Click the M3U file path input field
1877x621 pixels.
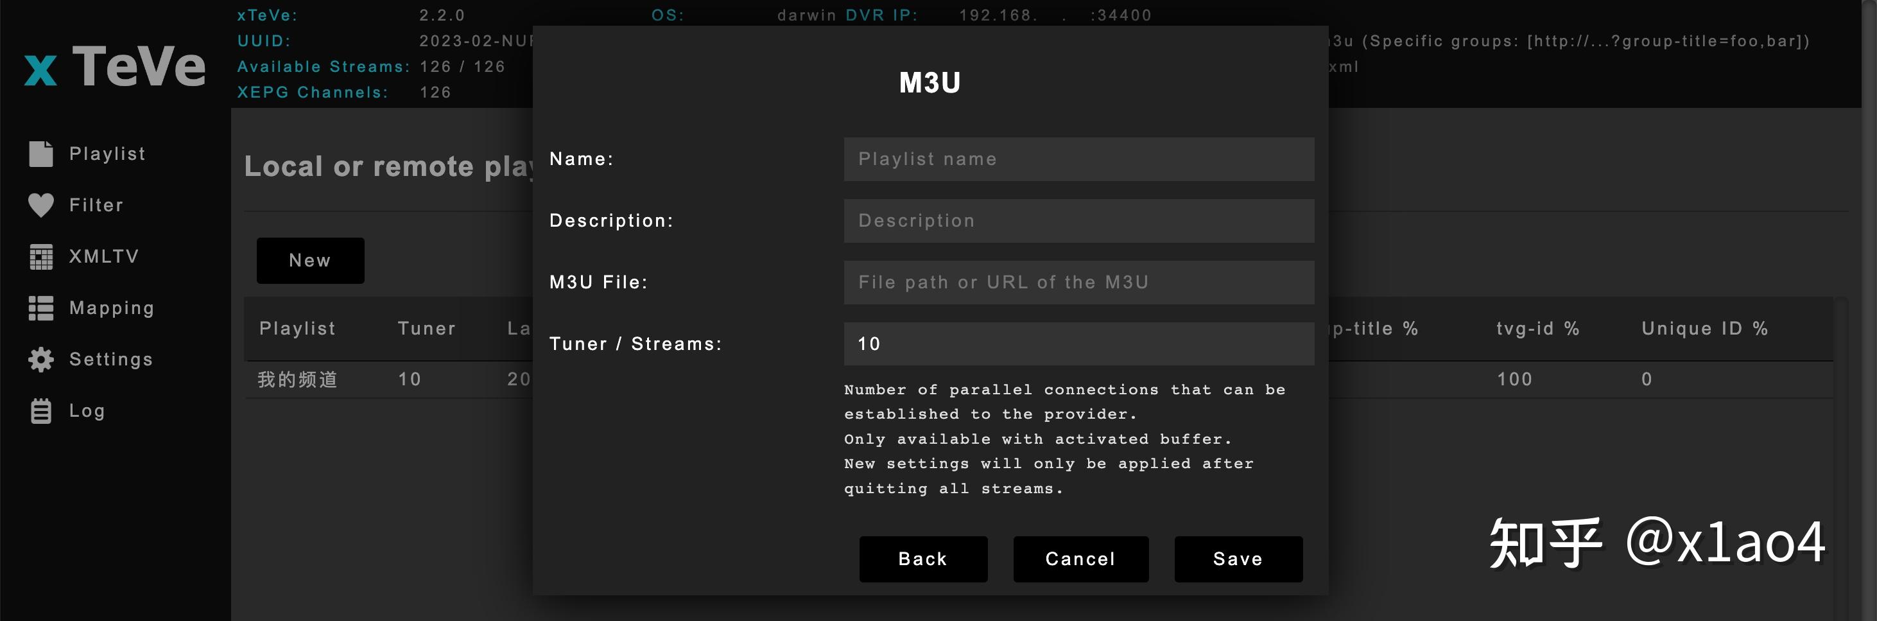[1078, 283]
